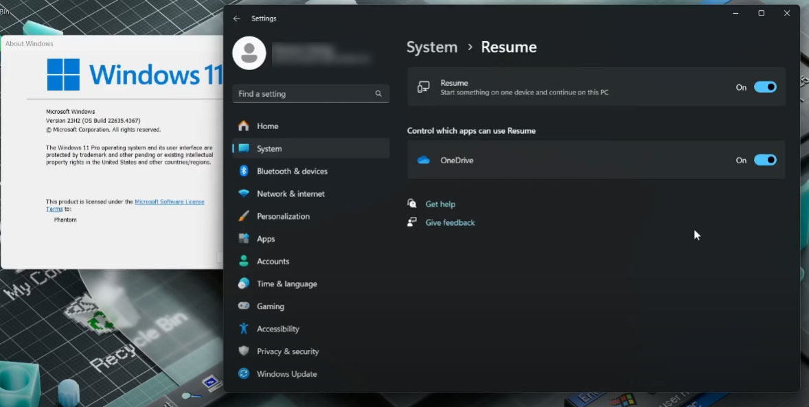This screenshot has height=407, width=809.
Task: Select the Bluetooth & devices icon
Action: point(244,171)
